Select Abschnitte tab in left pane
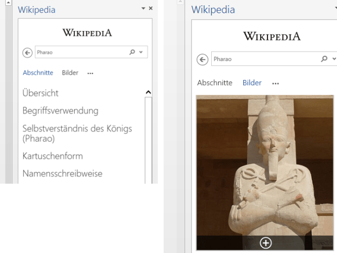 [38, 73]
